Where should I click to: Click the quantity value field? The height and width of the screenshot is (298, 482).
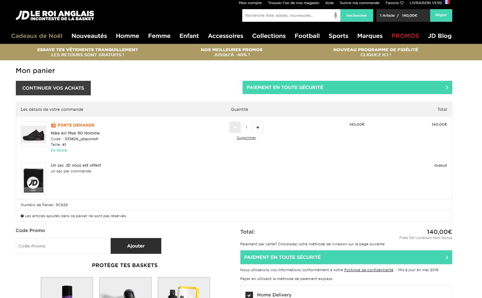pos(246,127)
